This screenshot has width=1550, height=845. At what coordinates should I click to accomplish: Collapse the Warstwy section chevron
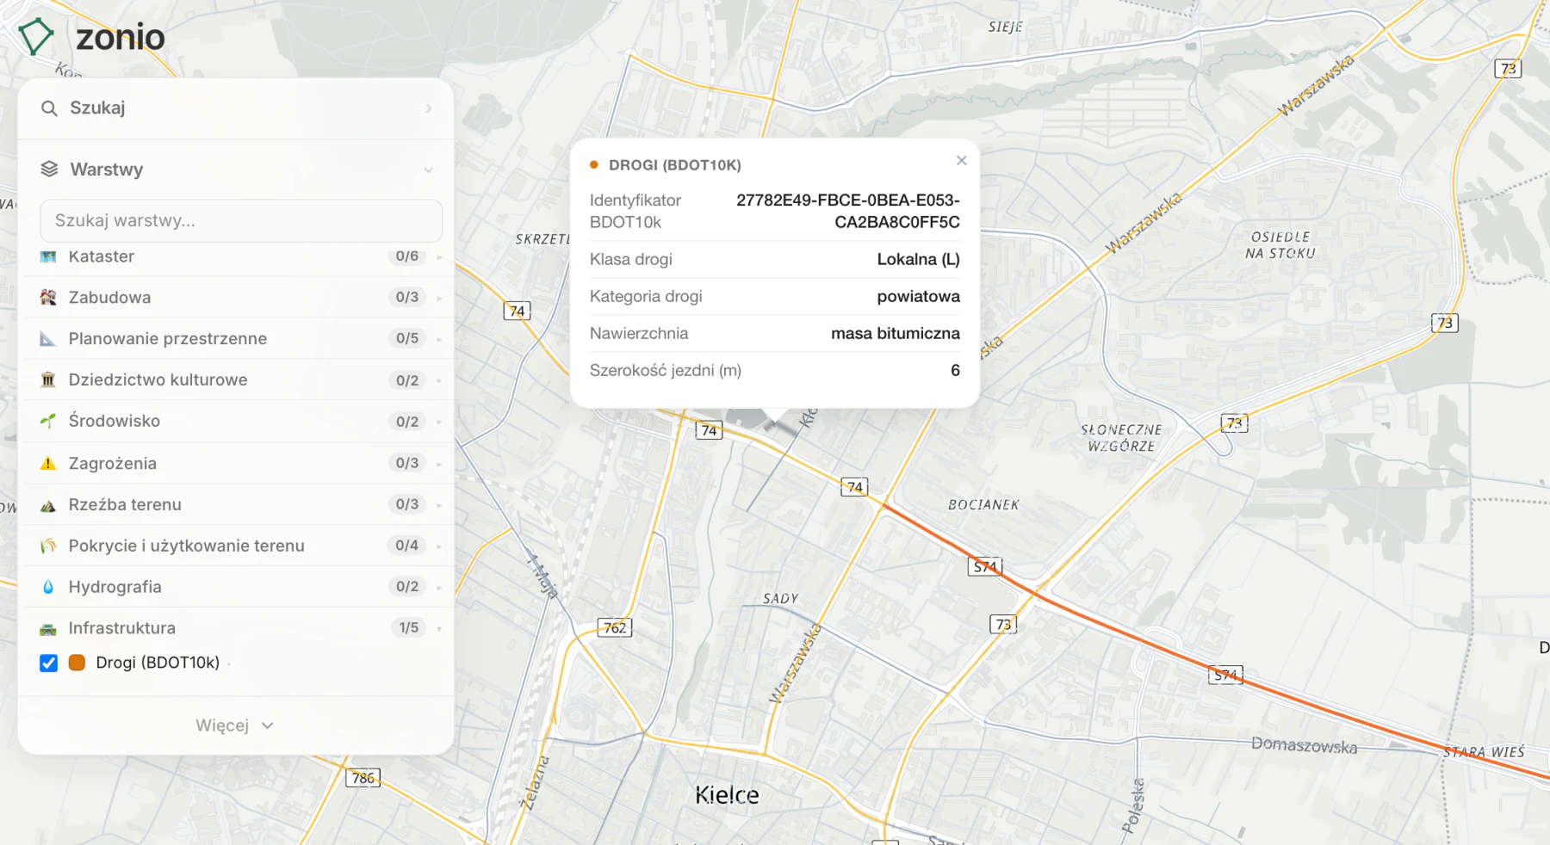click(428, 170)
